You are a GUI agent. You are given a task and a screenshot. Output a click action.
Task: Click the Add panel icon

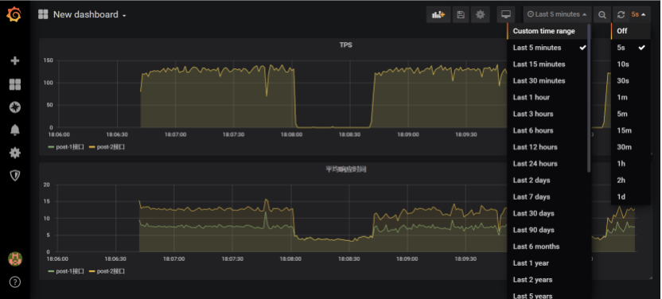(x=438, y=15)
